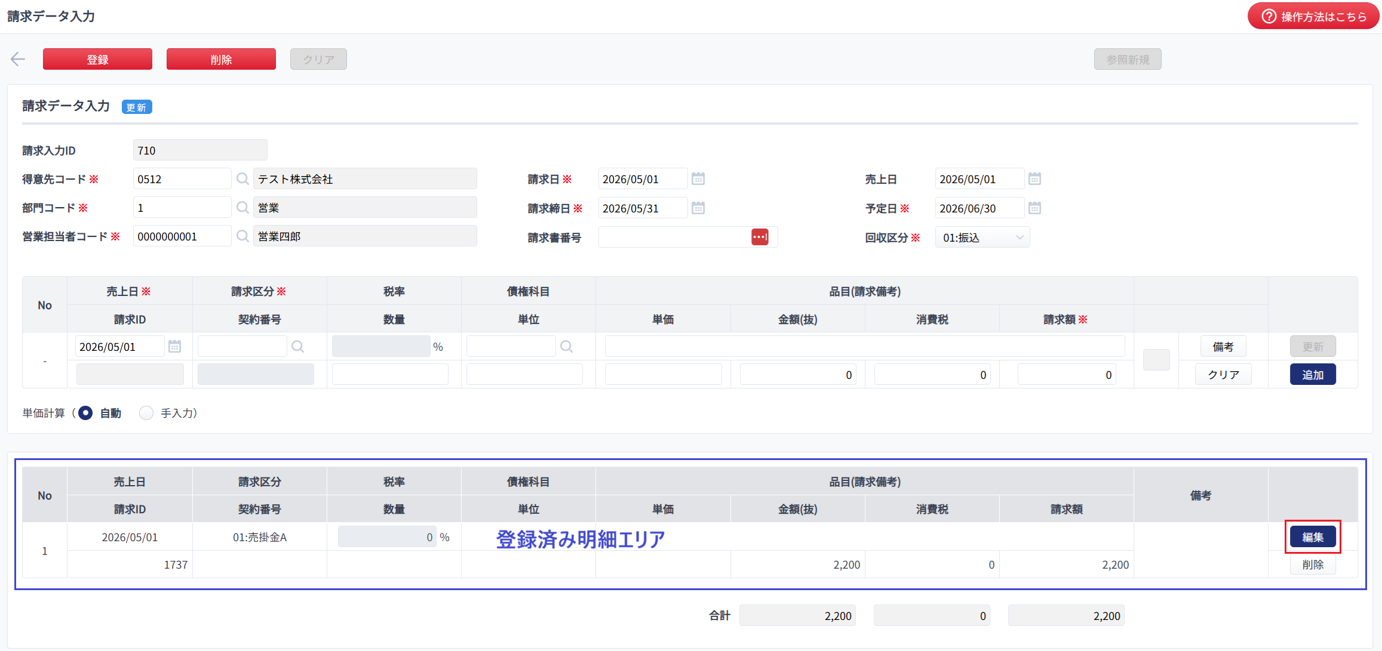Click the テスト株式会社 name field
Image resolution: width=1382 pixels, height=651 pixels.
tap(365, 179)
